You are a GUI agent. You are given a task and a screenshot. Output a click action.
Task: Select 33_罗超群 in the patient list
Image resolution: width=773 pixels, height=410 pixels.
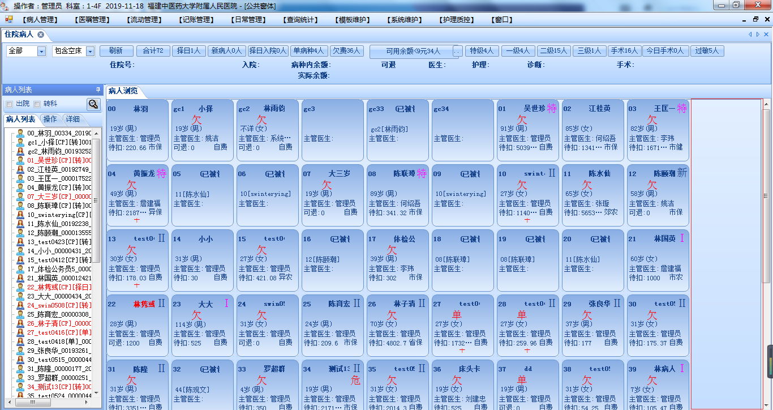click(x=59, y=378)
